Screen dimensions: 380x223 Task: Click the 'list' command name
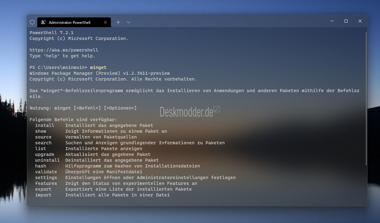(41, 149)
